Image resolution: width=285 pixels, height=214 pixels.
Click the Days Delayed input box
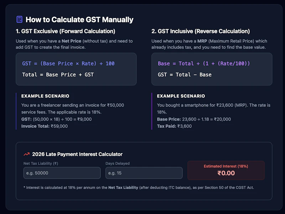tap(144, 173)
